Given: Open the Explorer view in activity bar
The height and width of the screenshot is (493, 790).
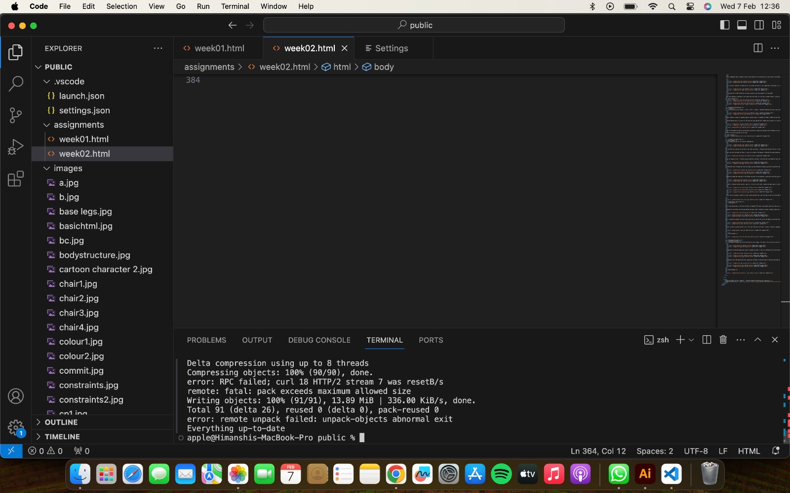Looking at the screenshot, I should [16, 52].
